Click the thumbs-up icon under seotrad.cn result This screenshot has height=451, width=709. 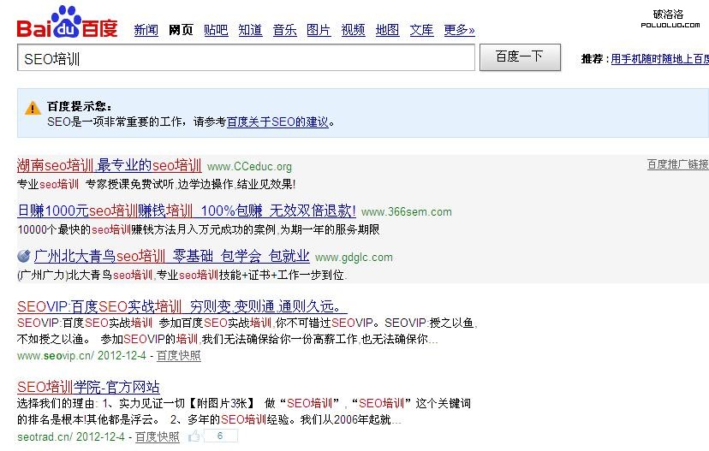click(194, 436)
